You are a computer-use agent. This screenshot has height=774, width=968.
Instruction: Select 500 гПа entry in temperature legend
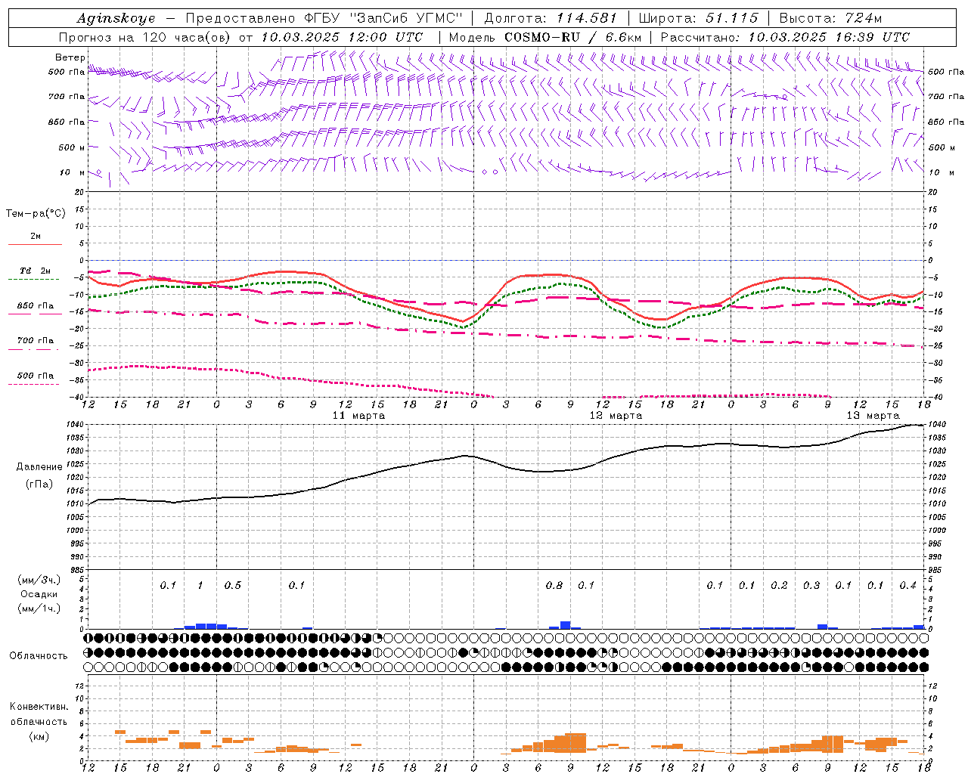coord(36,376)
